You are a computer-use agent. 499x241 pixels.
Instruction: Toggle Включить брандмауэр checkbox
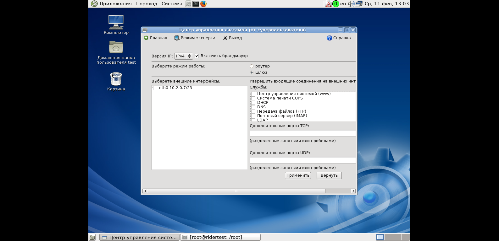click(197, 56)
